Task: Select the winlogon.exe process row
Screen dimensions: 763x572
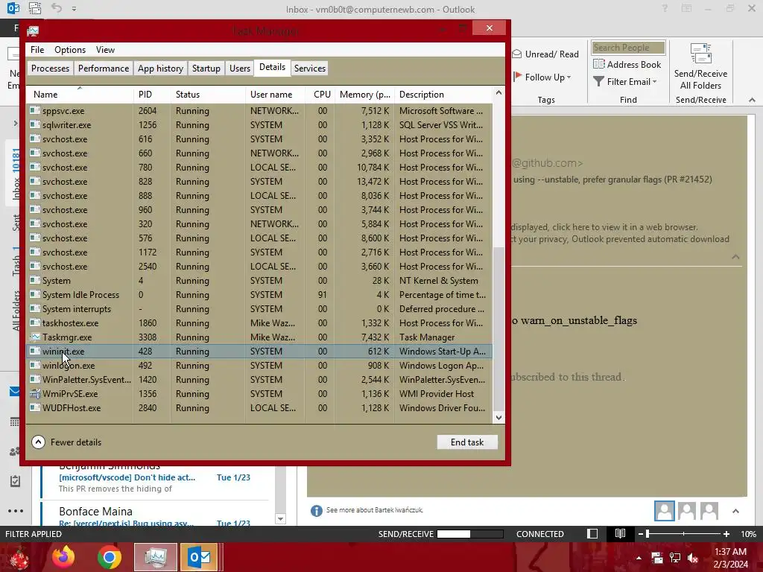Action: coord(259,365)
